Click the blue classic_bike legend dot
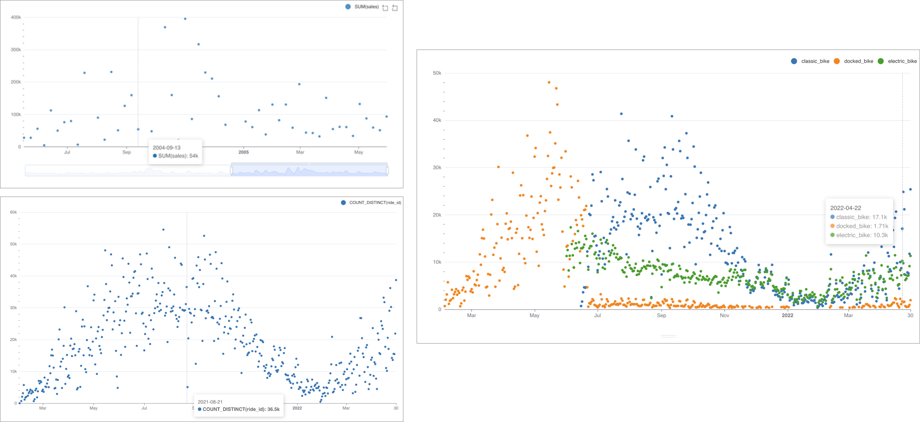The width and height of the screenshot is (920, 422). coord(794,61)
